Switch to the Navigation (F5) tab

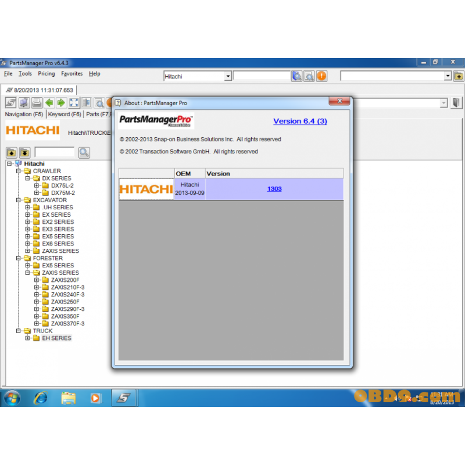coord(24,114)
